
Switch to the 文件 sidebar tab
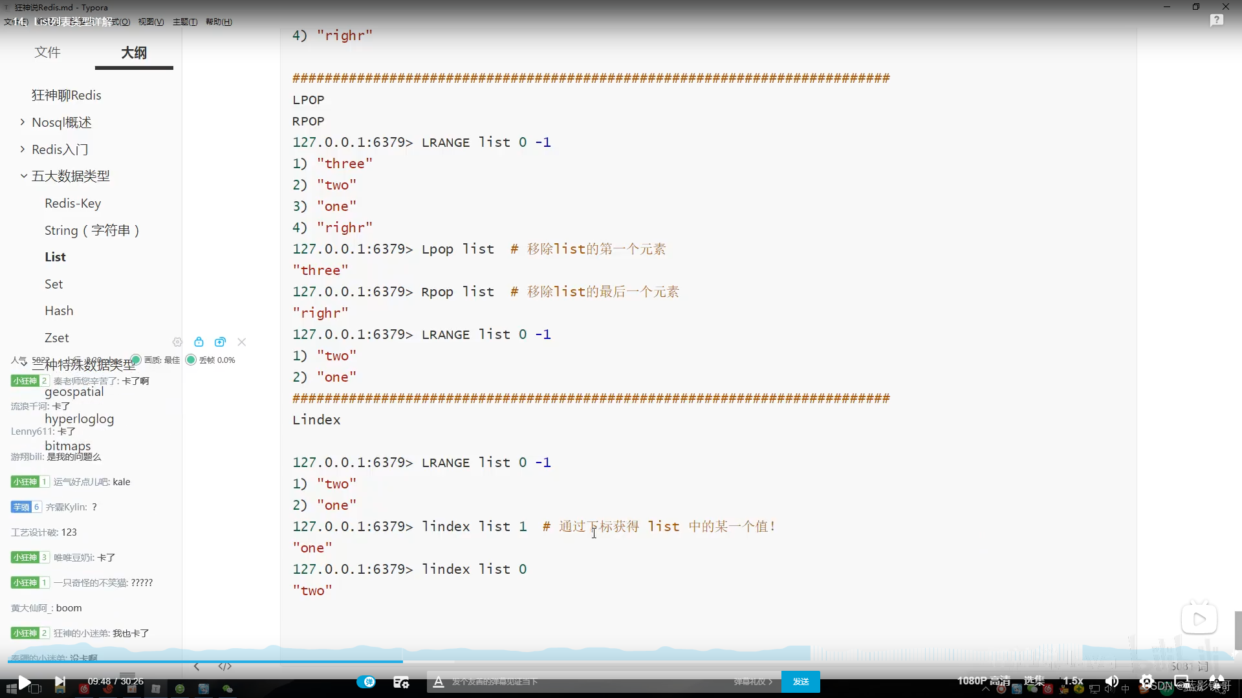pos(47,52)
